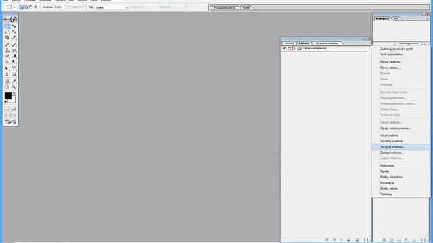Viewport: 433px width, 243px height.
Task: Select the Dodge tool
Action: click(14, 61)
